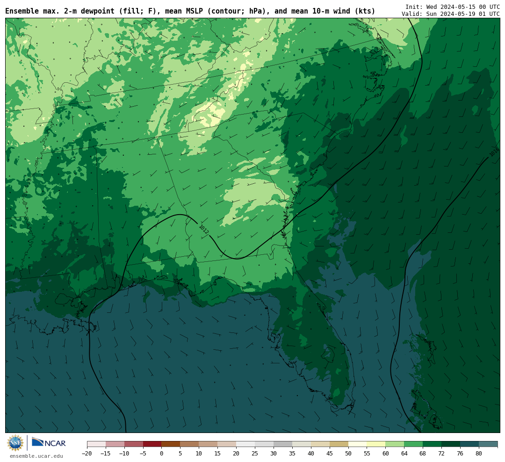Click the colorbar label 80
The width and height of the screenshot is (505, 462).
[x=479, y=454]
